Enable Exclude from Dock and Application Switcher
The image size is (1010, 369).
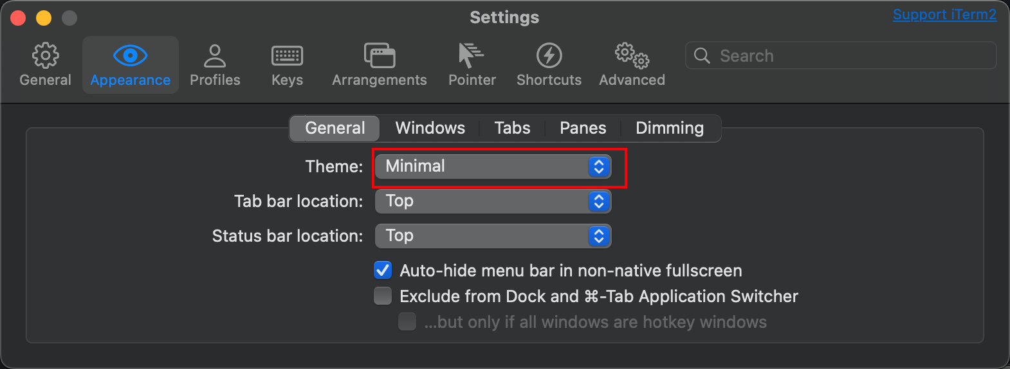point(383,296)
